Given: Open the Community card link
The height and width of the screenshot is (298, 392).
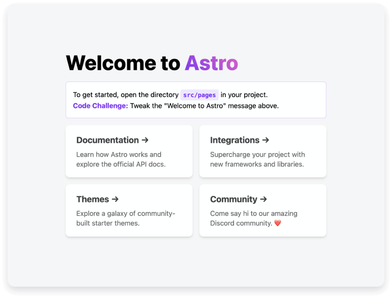Looking at the screenshot, I should click(263, 210).
